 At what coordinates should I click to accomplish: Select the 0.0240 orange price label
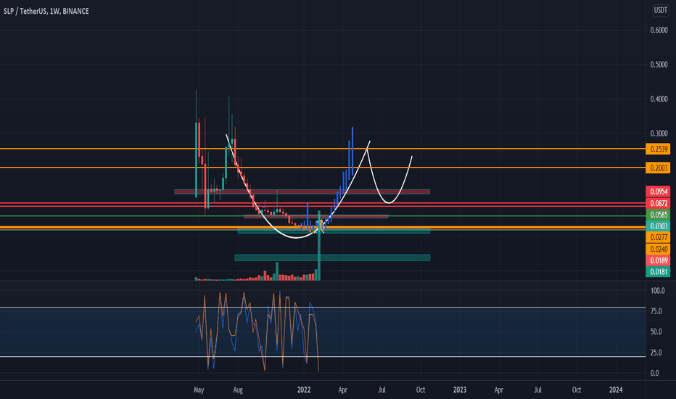[x=658, y=249]
